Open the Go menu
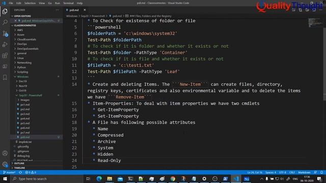The height and width of the screenshot is (183, 326). (50, 3)
